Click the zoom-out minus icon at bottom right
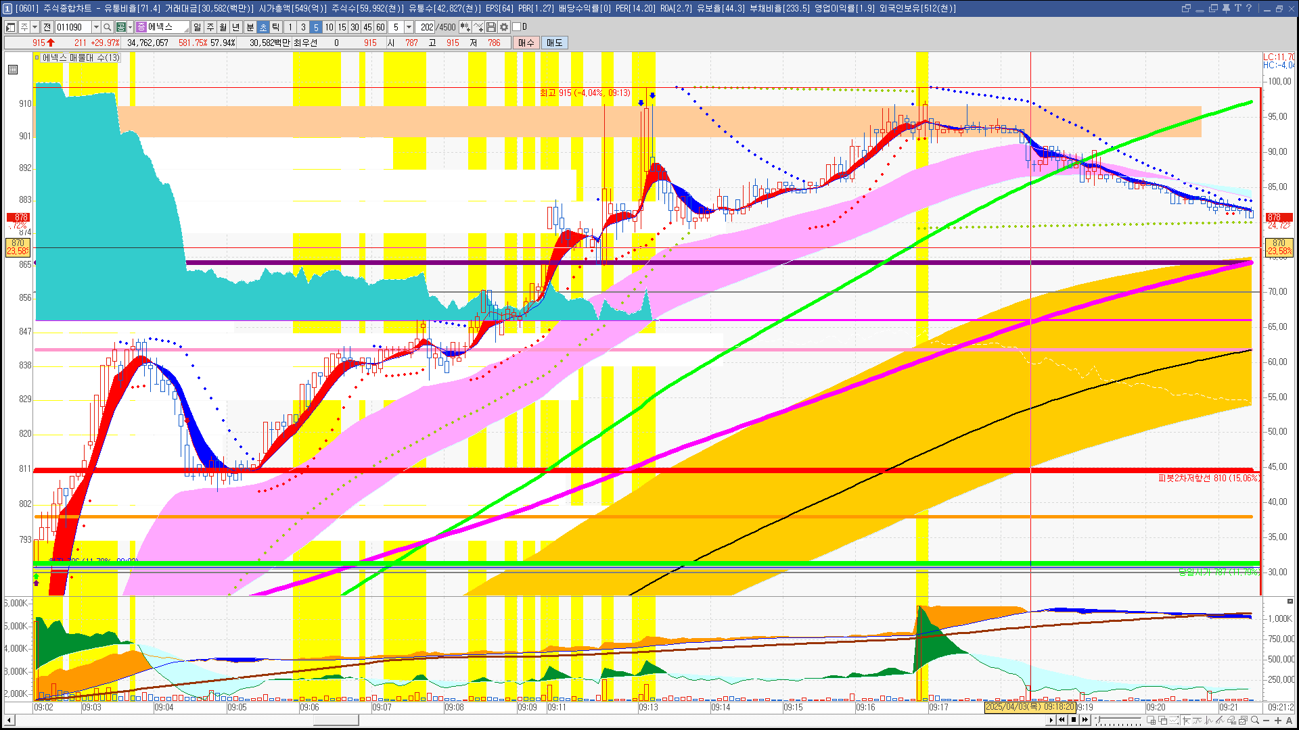This screenshot has width=1299, height=730. click(x=1267, y=721)
